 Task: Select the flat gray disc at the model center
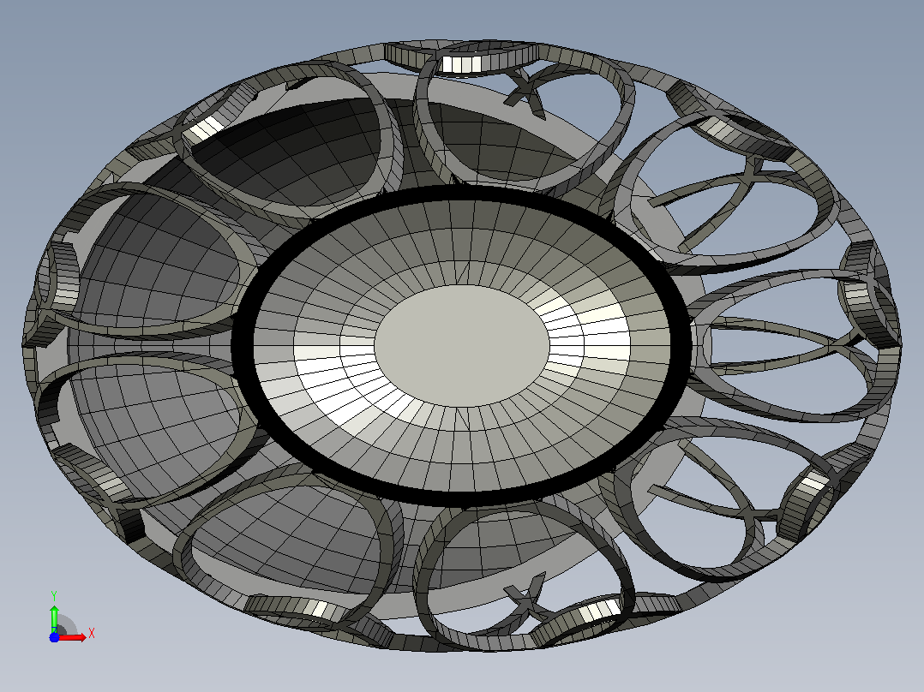click(462, 346)
